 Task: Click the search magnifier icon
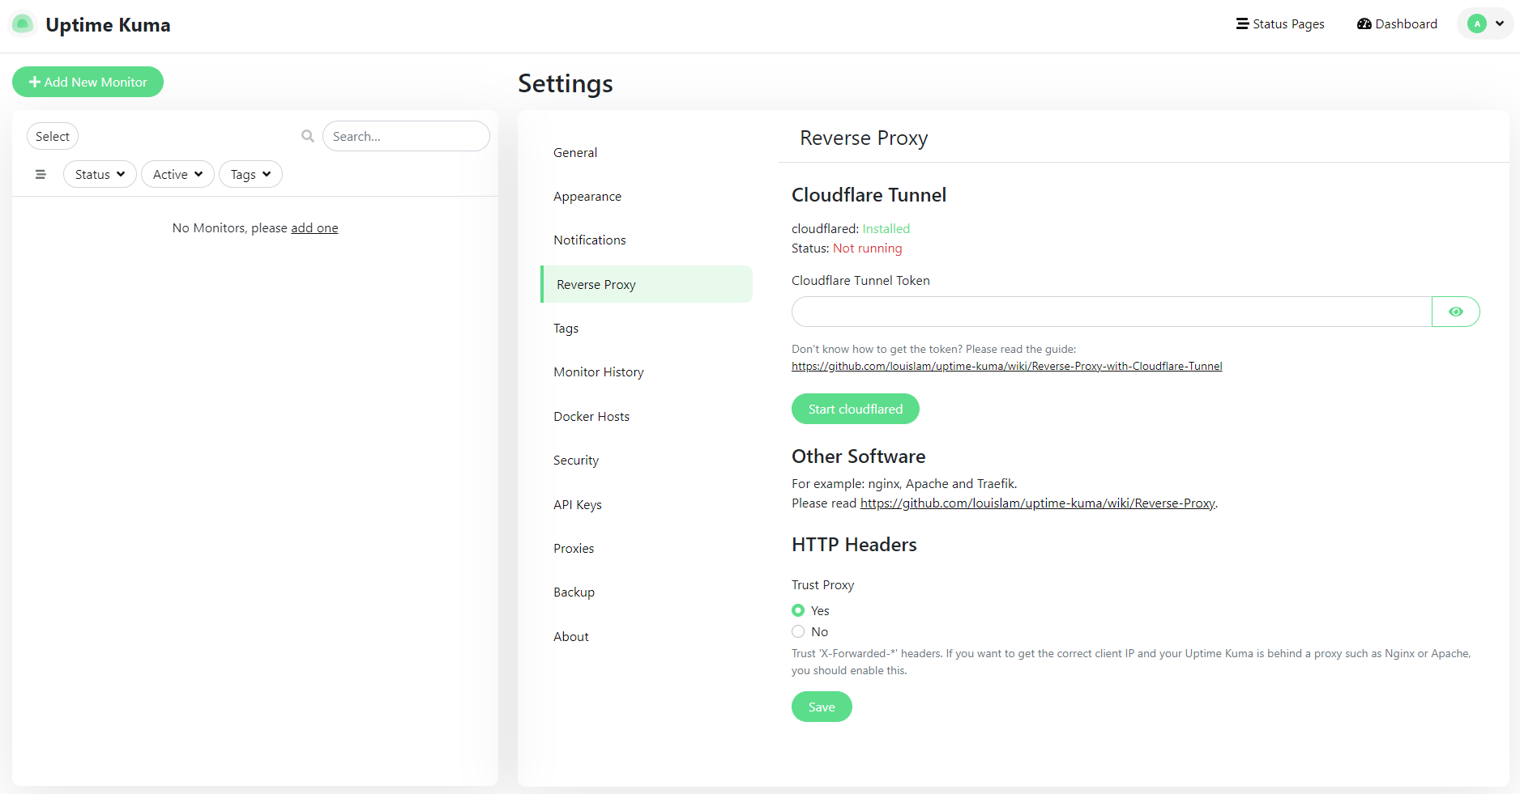pyautogui.click(x=308, y=136)
